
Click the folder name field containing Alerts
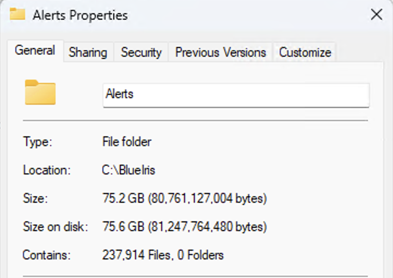coord(236,94)
